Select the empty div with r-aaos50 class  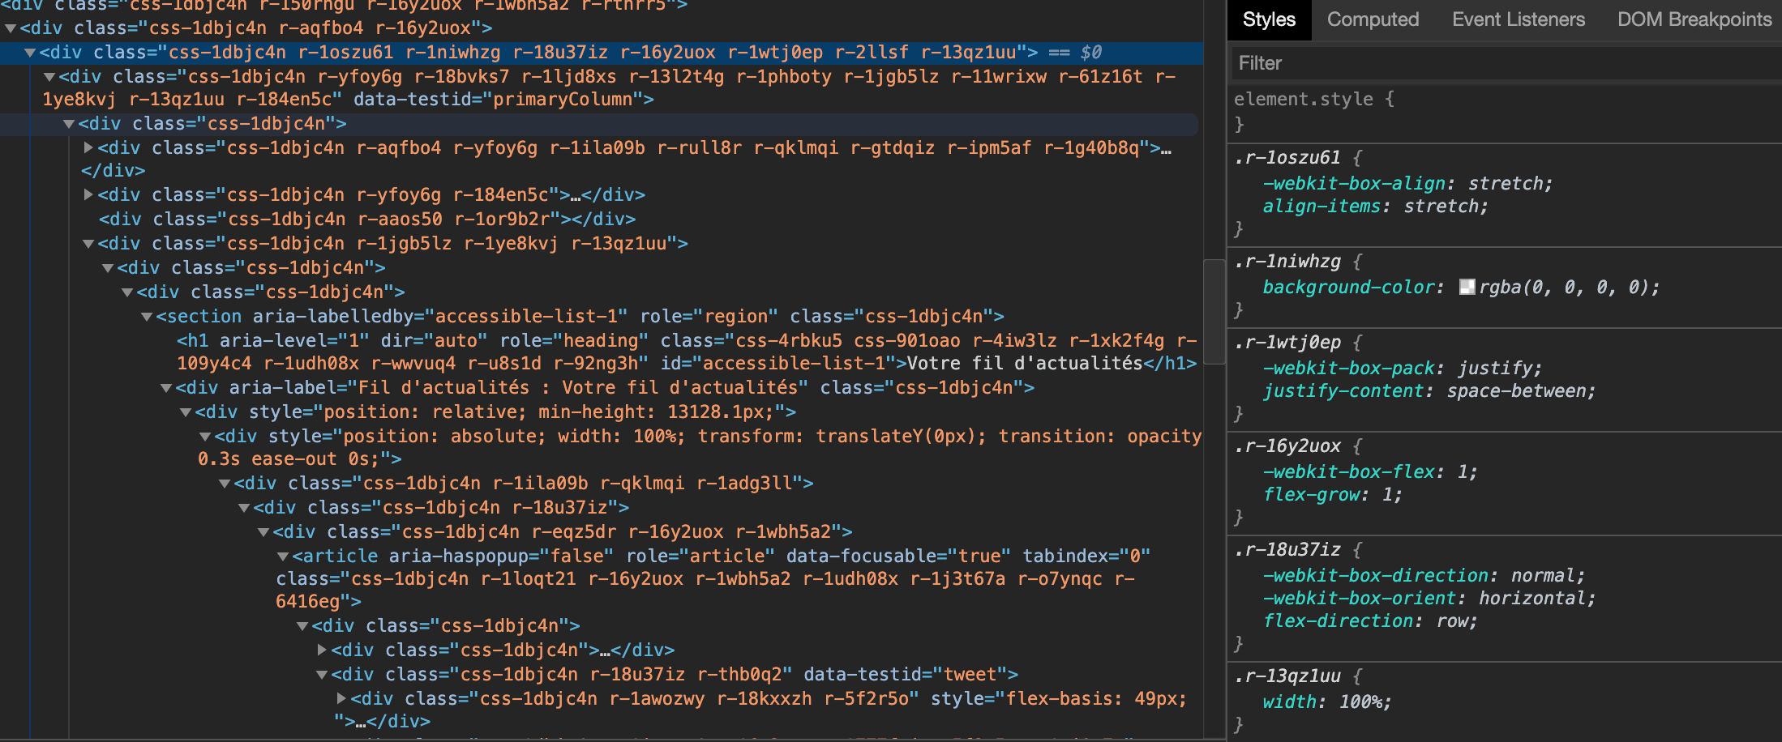(x=366, y=220)
